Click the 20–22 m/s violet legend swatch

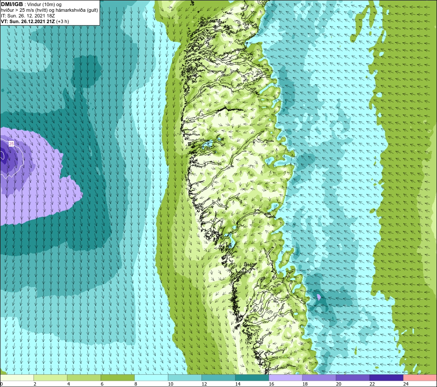click(353, 377)
